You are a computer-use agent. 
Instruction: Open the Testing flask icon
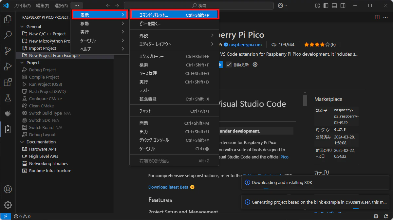[x=8, y=98]
